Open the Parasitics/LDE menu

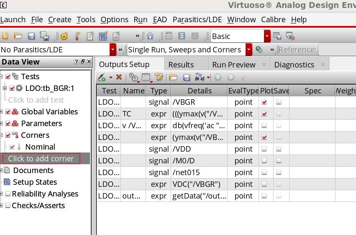click(x=197, y=20)
